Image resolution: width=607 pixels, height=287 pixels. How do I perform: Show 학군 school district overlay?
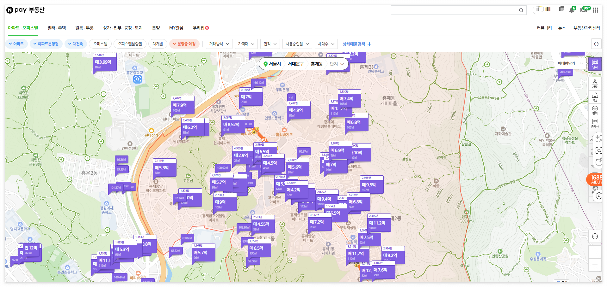(595, 97)
